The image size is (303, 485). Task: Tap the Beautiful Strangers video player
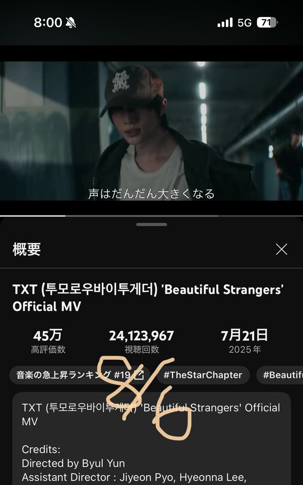coord(151,131)
